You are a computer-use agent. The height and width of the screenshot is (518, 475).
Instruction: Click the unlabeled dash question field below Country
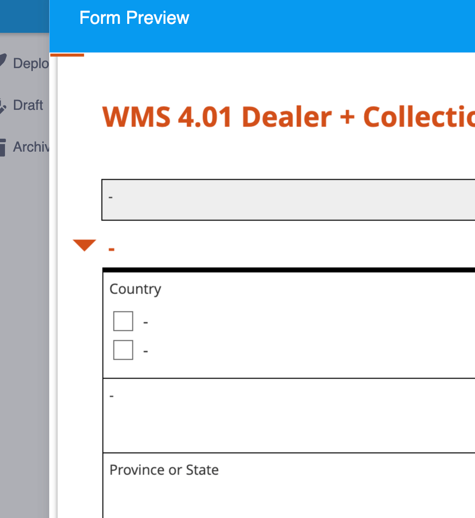[288, 416]
